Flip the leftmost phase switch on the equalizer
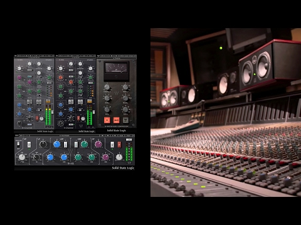Image resolution: width=301 pixels, height=225 pixels. click(x=18, y=144)
